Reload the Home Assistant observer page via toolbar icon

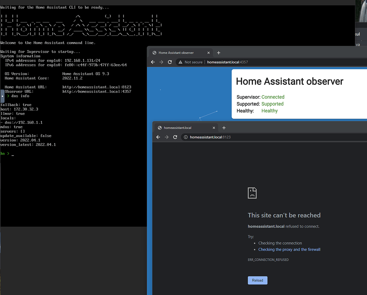point(170,62)
